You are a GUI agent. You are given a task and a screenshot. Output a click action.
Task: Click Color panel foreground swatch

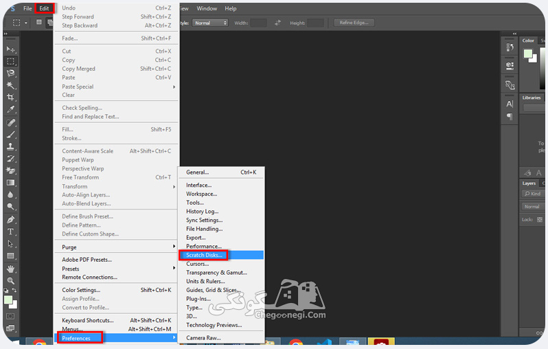(527, 54)
